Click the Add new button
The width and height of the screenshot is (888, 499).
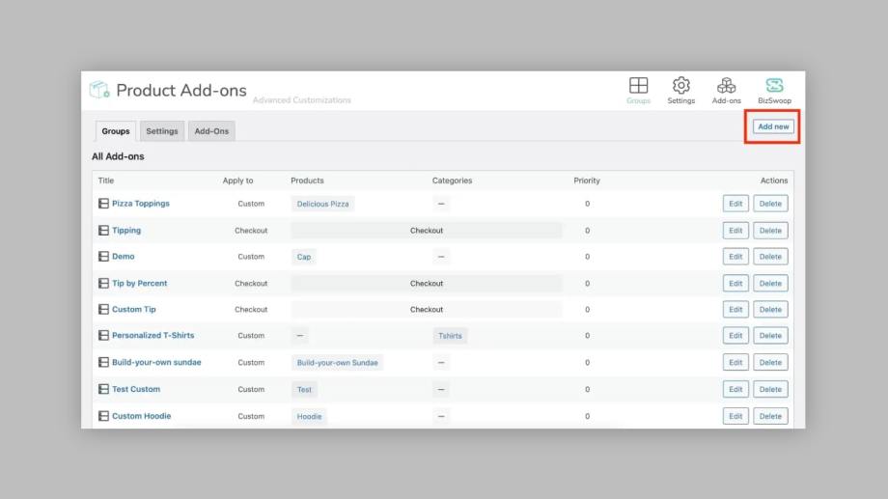pyautogui.click(x=773, y=126)
